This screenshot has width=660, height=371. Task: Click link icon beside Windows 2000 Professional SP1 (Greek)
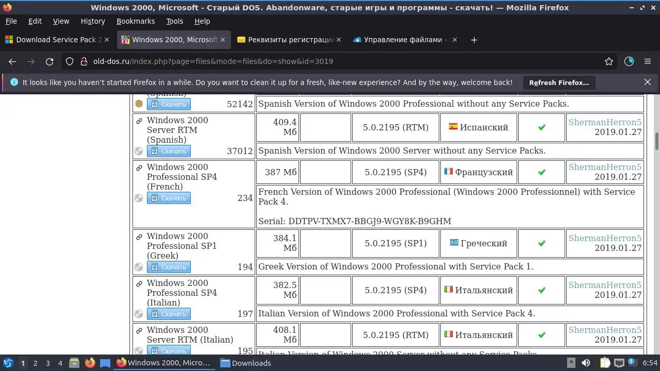[x=139, y=237]
